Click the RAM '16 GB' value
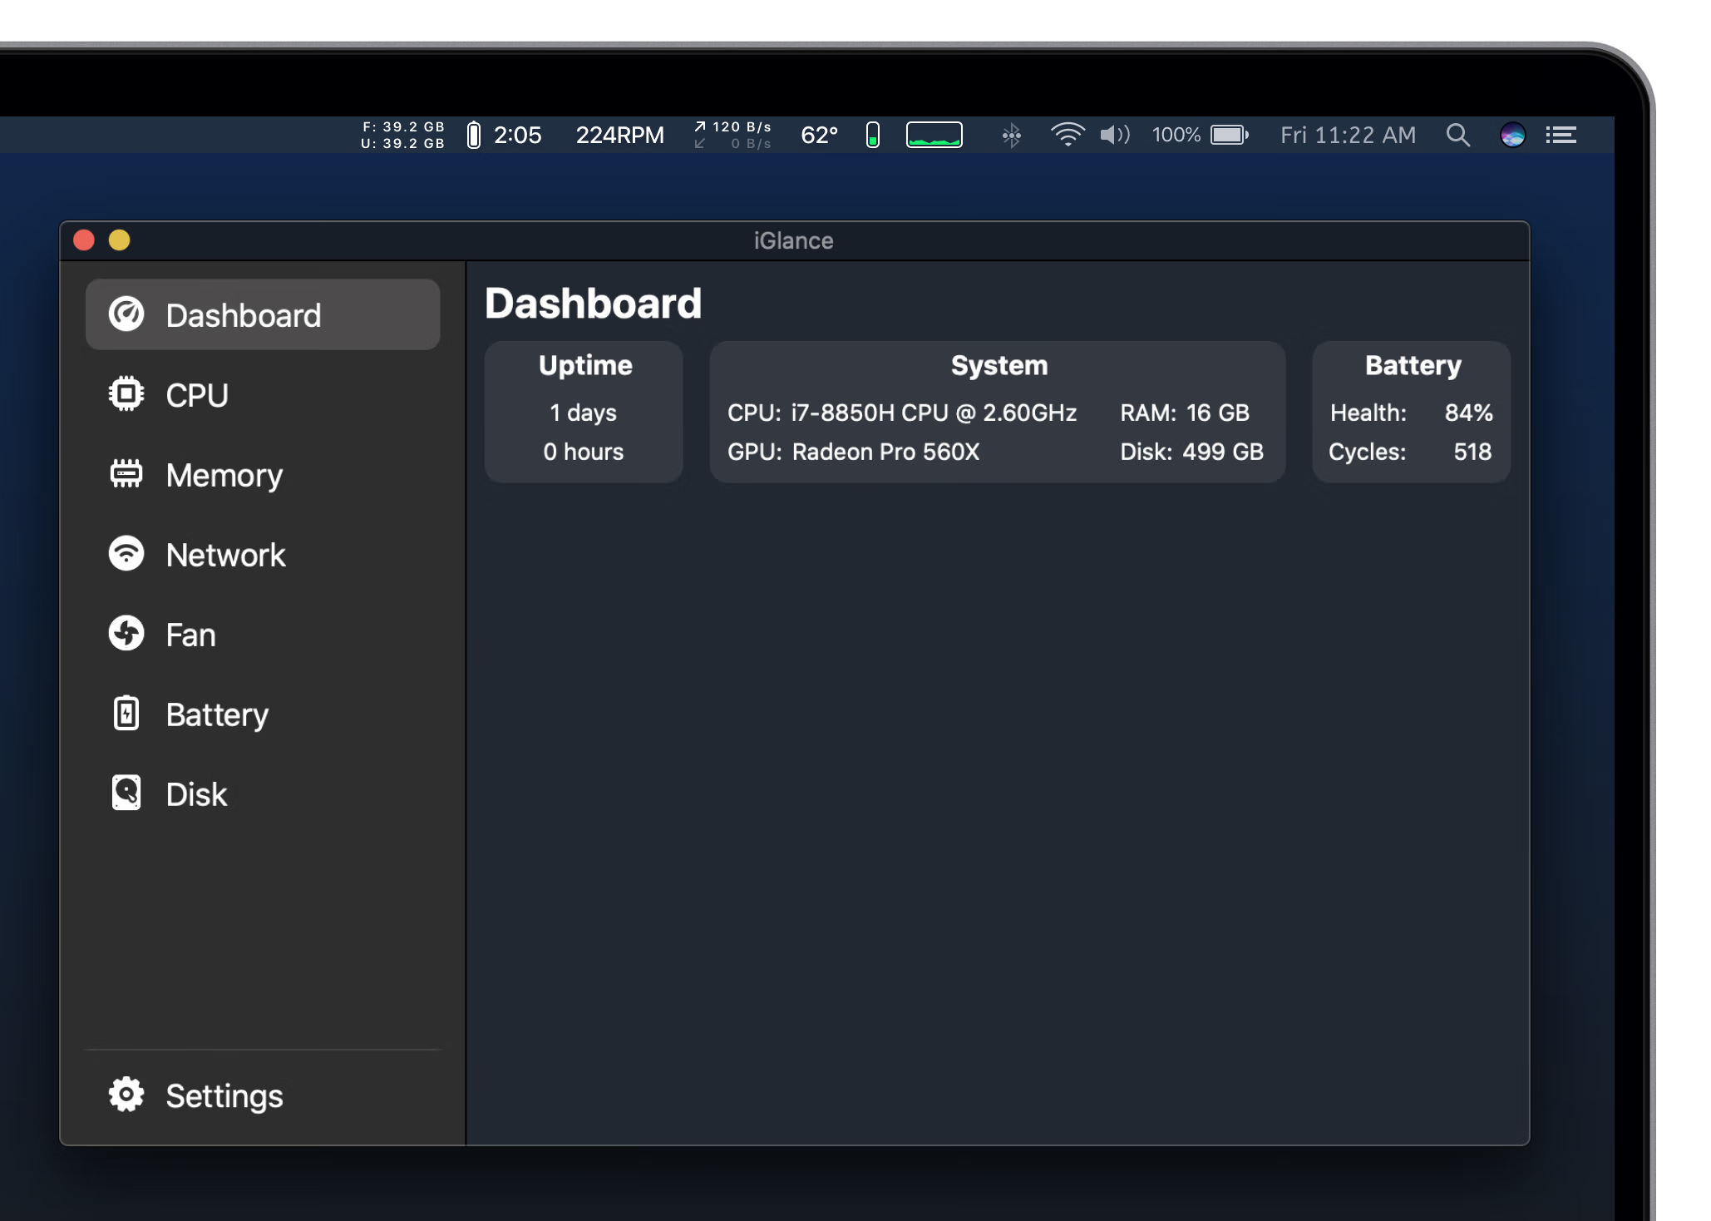This screenshot has width=1711, height=1221. (1217, 413)
